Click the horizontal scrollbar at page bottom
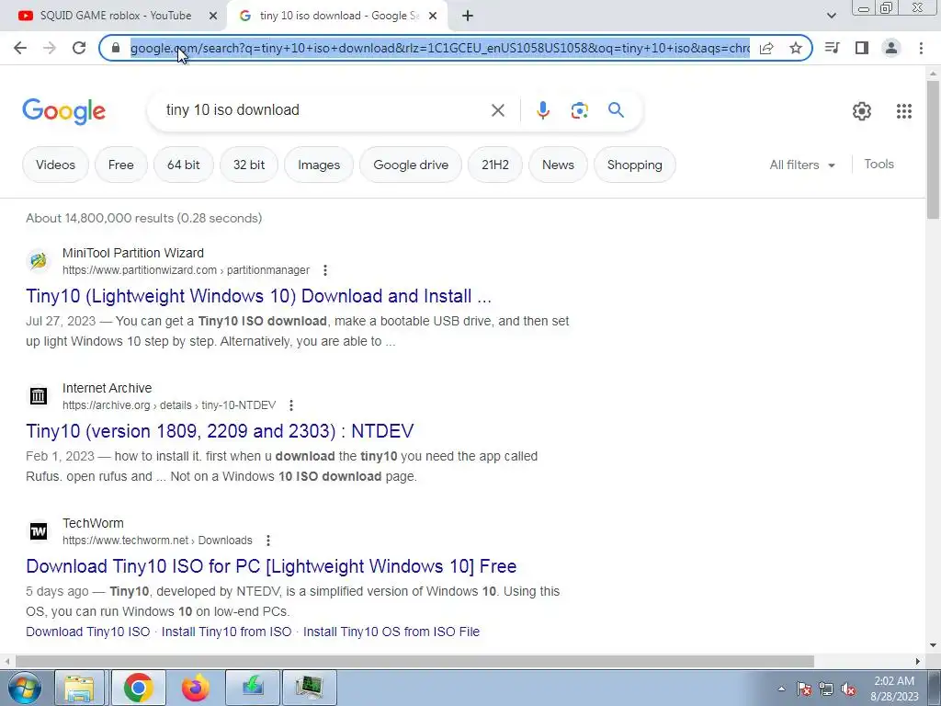Screen dimensions: 941x706 coord(414,662)
